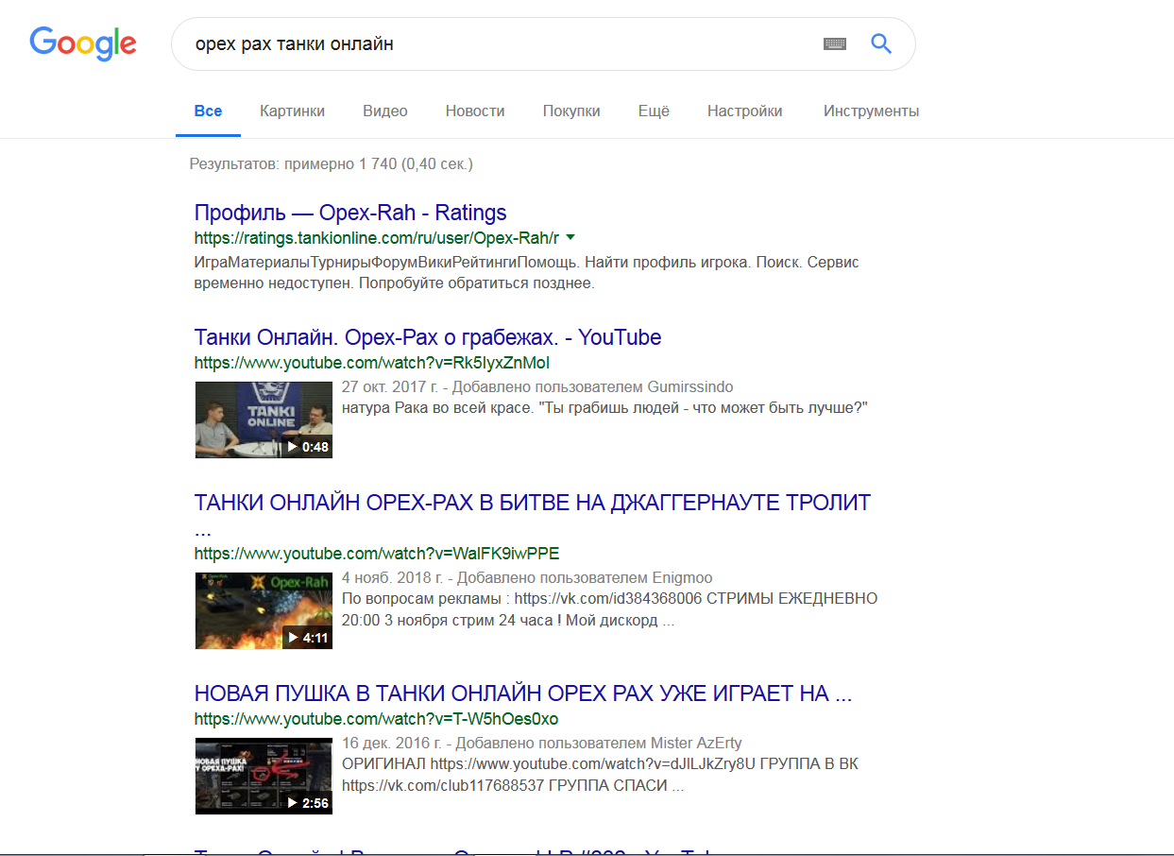
Task: Expand dropdown arrow next to ratings.tankionline.com URL
Action: click(x=570, y=237)
